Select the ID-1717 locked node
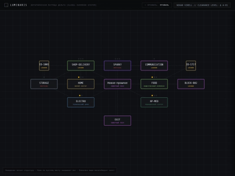Screen dimensions: 235x176 pos(191,66)
